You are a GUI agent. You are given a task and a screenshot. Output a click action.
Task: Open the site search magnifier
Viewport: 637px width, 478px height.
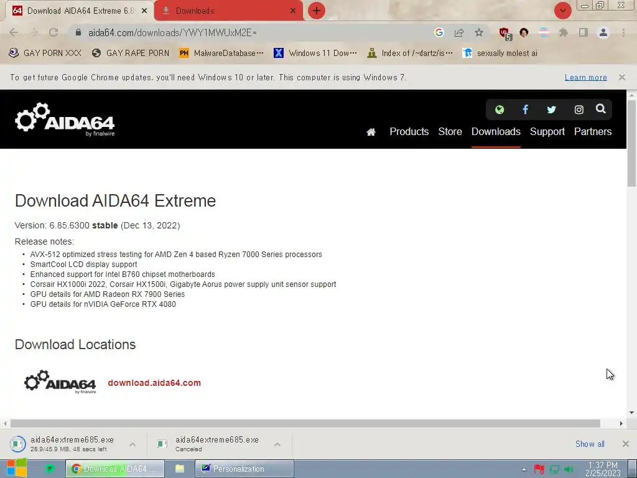click(600, 108)
